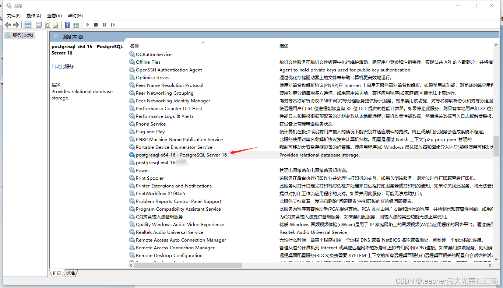Switch to the 扩展 tab
Screen dimensions: 503x288
57,273
